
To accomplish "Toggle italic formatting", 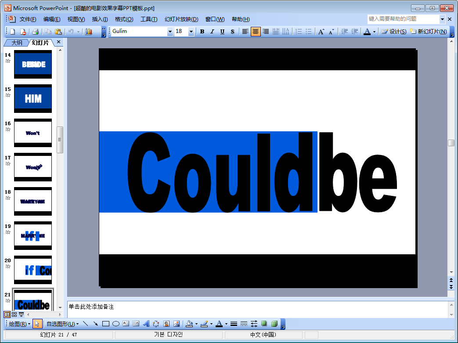I will [213, 32].
